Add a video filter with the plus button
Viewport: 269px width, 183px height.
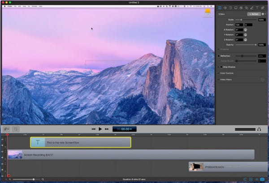262,80
